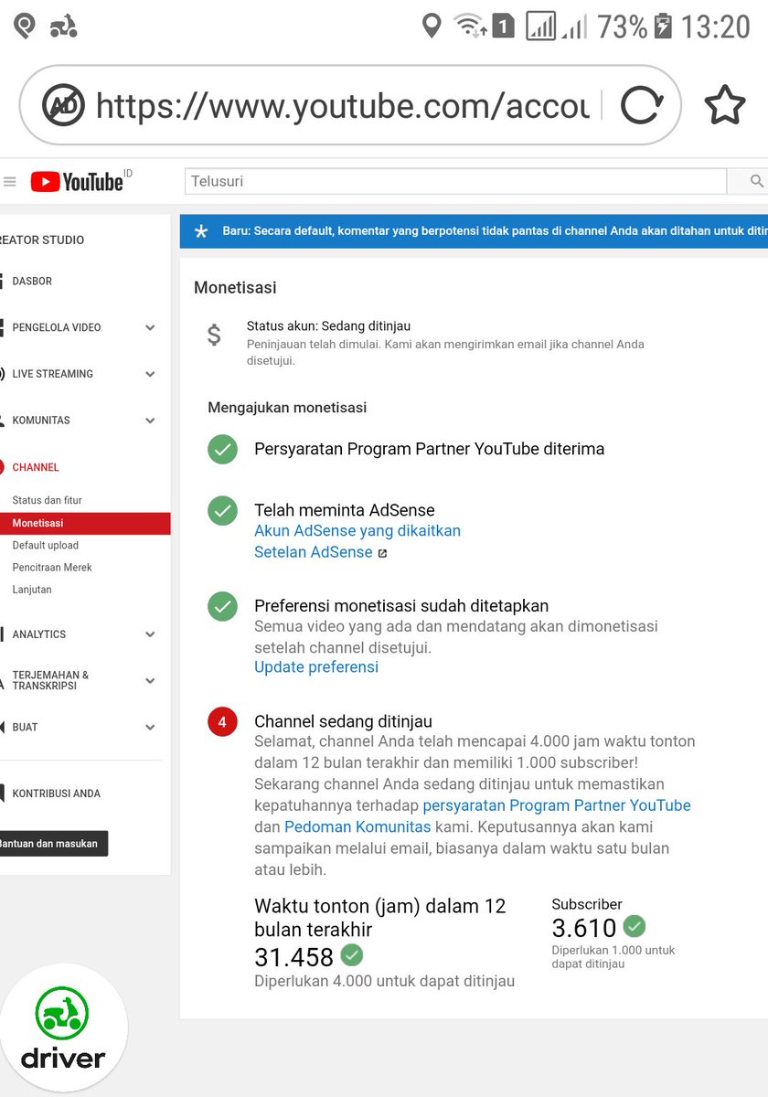Screen dimensions: 768x1097
Task: Open Akun AdSense yang dikaitkan link
Action: [x=357, y=531]
